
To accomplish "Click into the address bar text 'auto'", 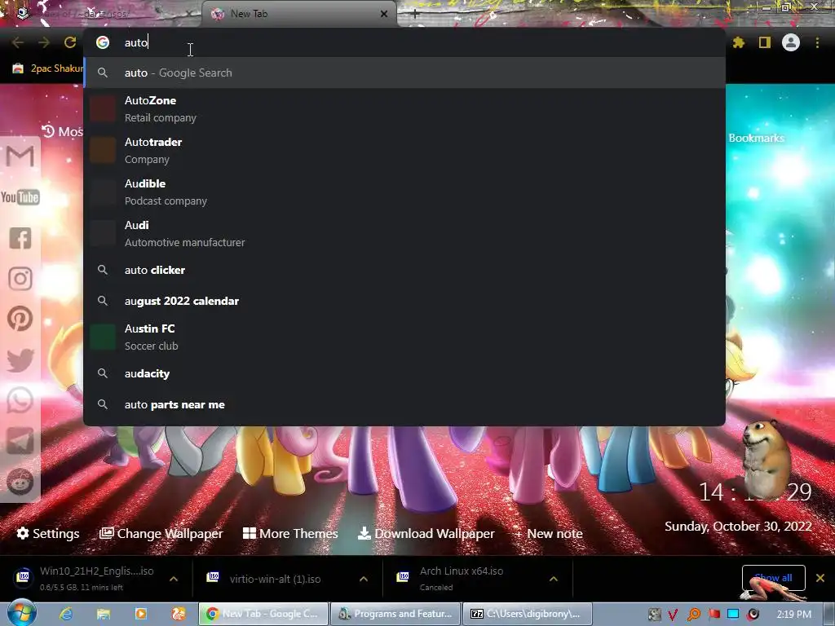I will pos(136,42).
